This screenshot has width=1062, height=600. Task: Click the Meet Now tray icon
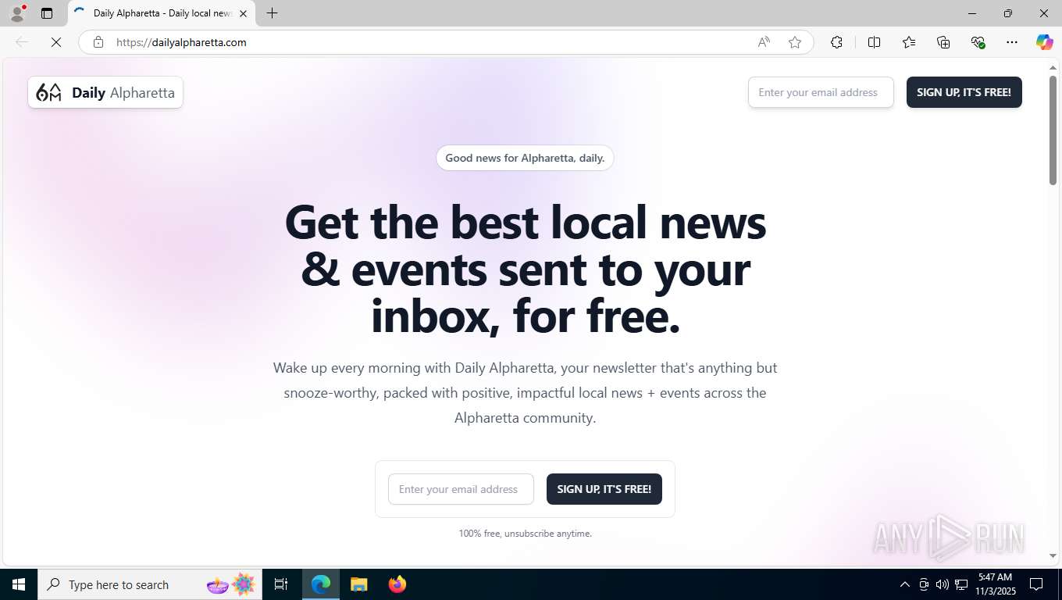pyautogui.click(x=924, y=584)
